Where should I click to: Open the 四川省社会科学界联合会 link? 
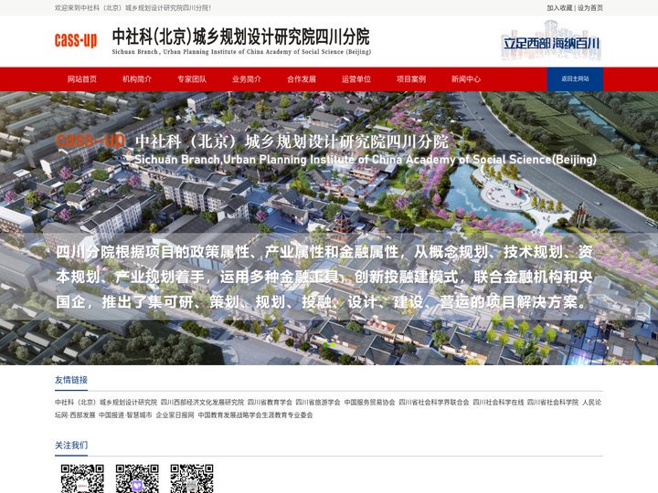tap(434, 402)
